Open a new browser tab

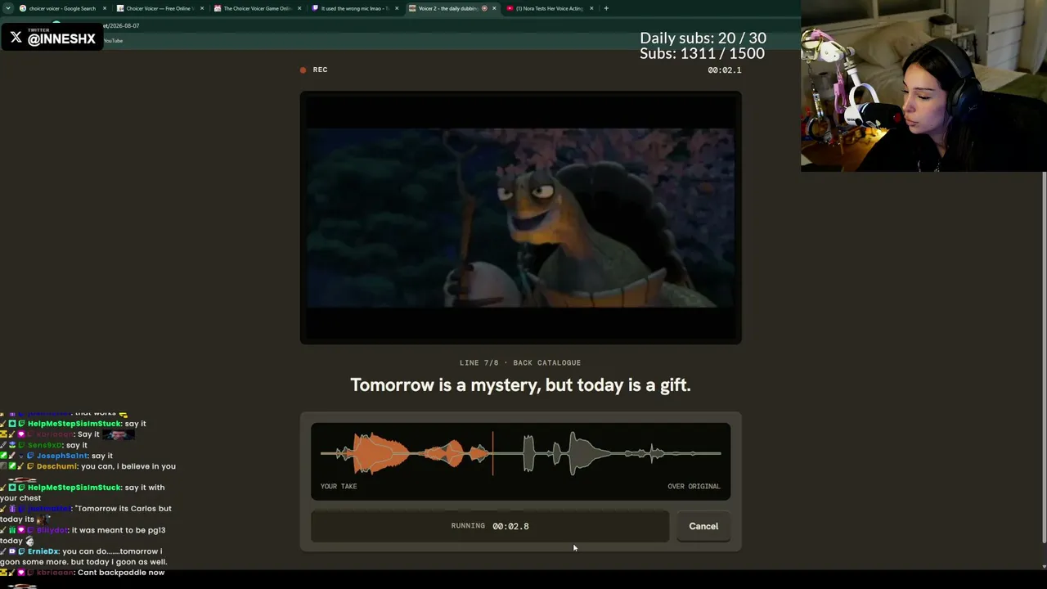click(x=606, y=8)
